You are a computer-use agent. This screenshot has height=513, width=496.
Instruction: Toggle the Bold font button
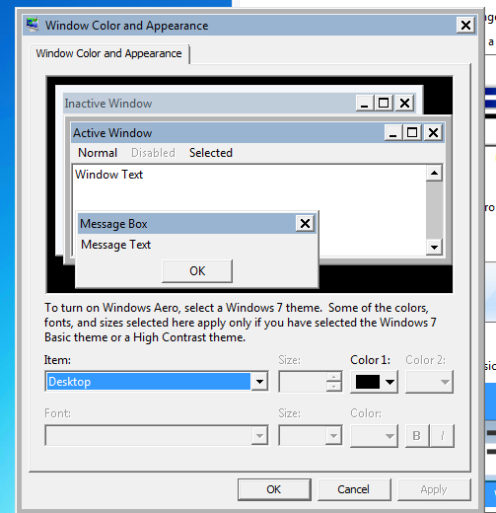click(417, 436)
